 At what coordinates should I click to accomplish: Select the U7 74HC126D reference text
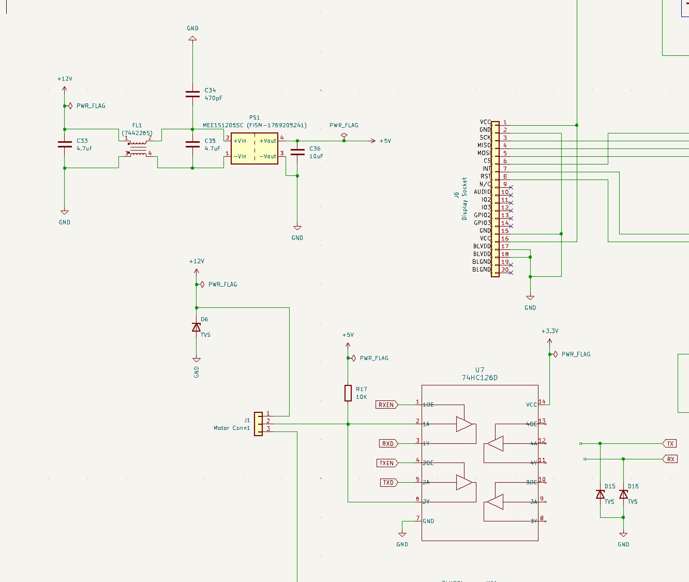point(480,370)
